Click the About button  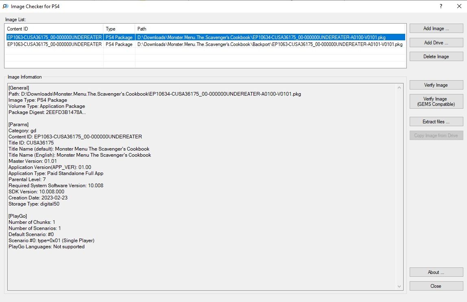click(436, 272)
